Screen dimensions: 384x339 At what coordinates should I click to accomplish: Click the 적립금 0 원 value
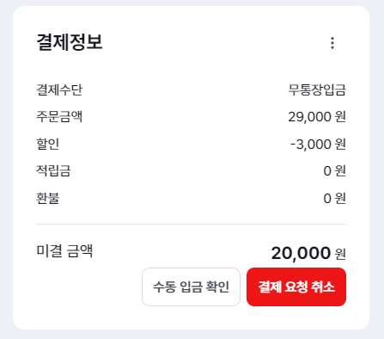tap(335, 171)
